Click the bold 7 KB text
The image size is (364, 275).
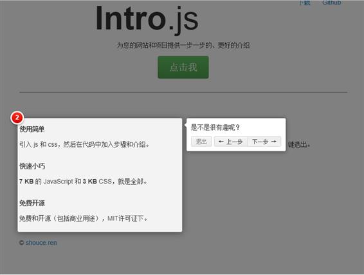click(x=26, y=182)
